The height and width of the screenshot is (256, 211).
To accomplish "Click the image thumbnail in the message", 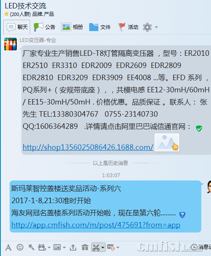I will point(167,143).
